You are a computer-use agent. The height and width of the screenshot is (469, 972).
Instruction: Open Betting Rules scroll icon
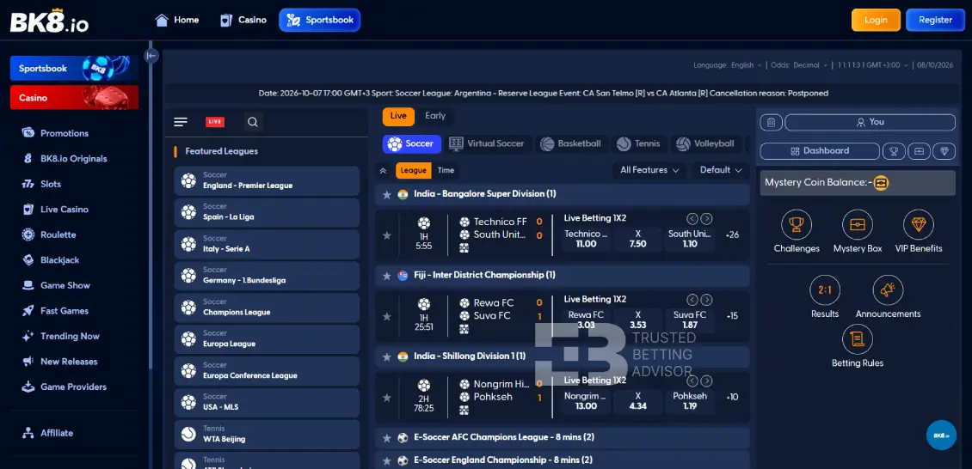tap(858, 339)
